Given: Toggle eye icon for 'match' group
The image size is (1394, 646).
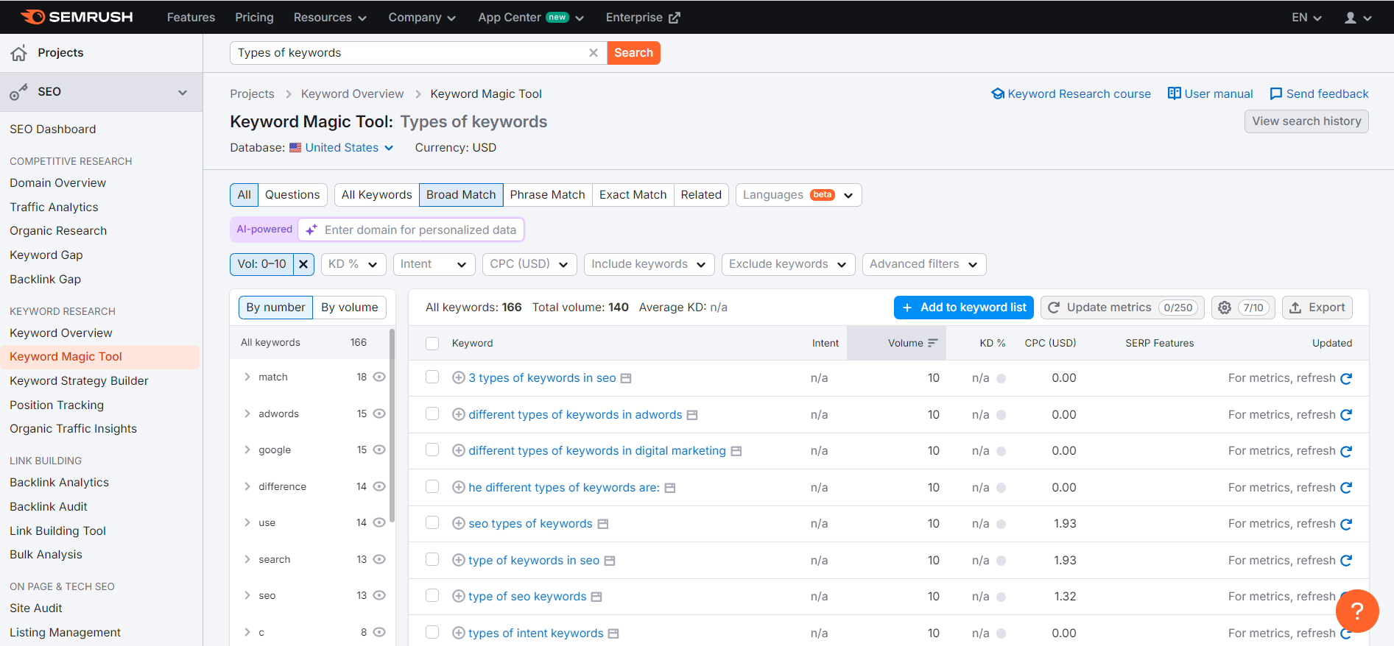Looking at the screenshot, I should point(379,377).
